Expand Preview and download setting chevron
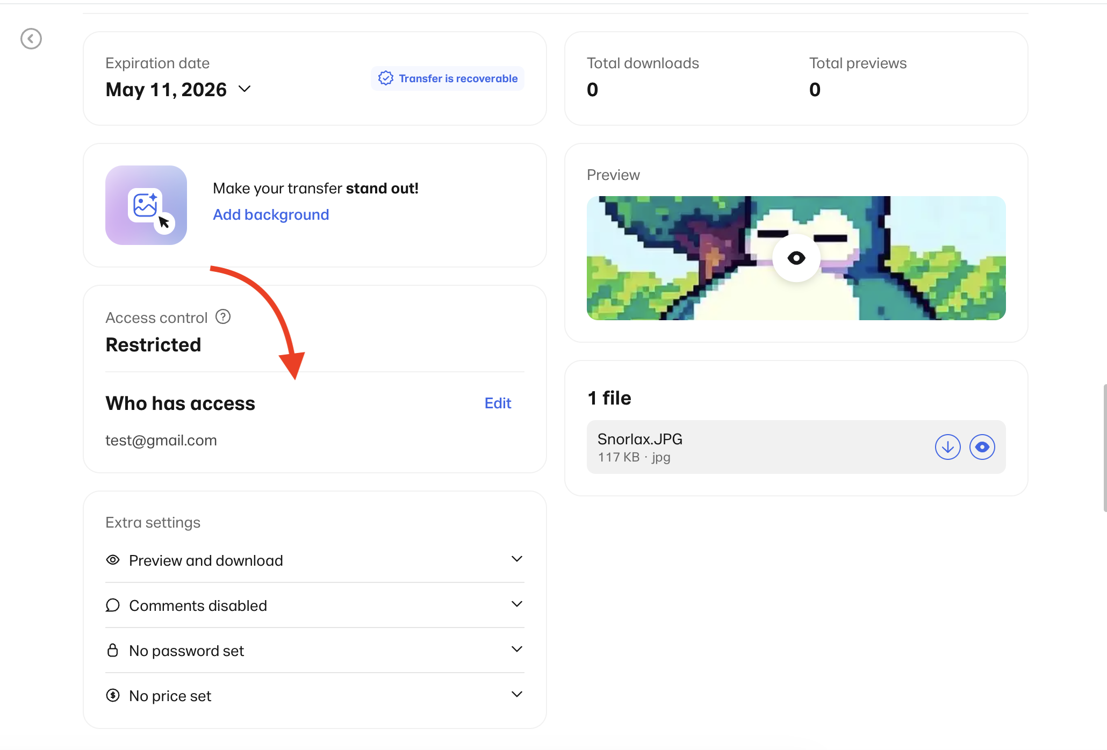Image resolution: width=1107 pixels, height=750 pixels. (x=516, y=559)
